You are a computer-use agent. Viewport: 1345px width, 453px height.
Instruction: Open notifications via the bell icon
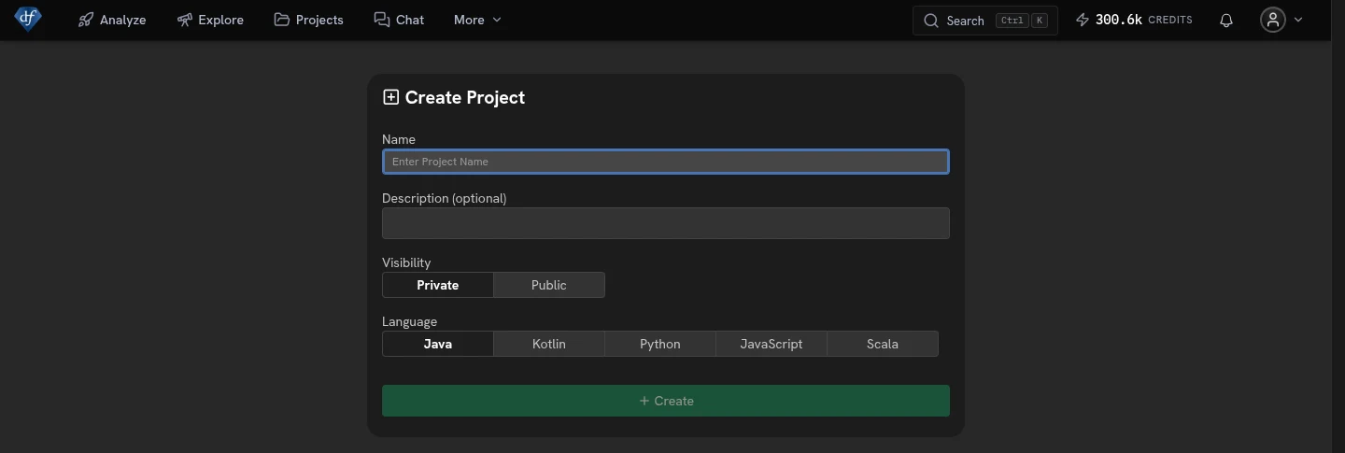coord(1226,20)
